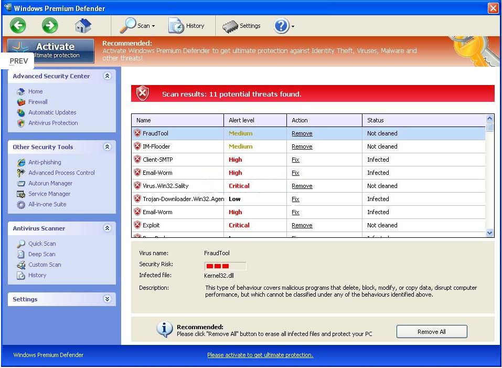The image size is (502, 368).
Task: Click 'Please activate to get ultimate protection' link
Action: (x=260, y=355)
